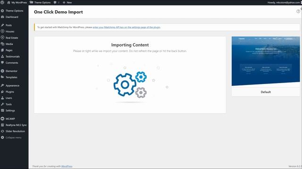Click the Houzez sidebar icon
The height and width of the screenshot is (169, 302).
pos(2,31)
